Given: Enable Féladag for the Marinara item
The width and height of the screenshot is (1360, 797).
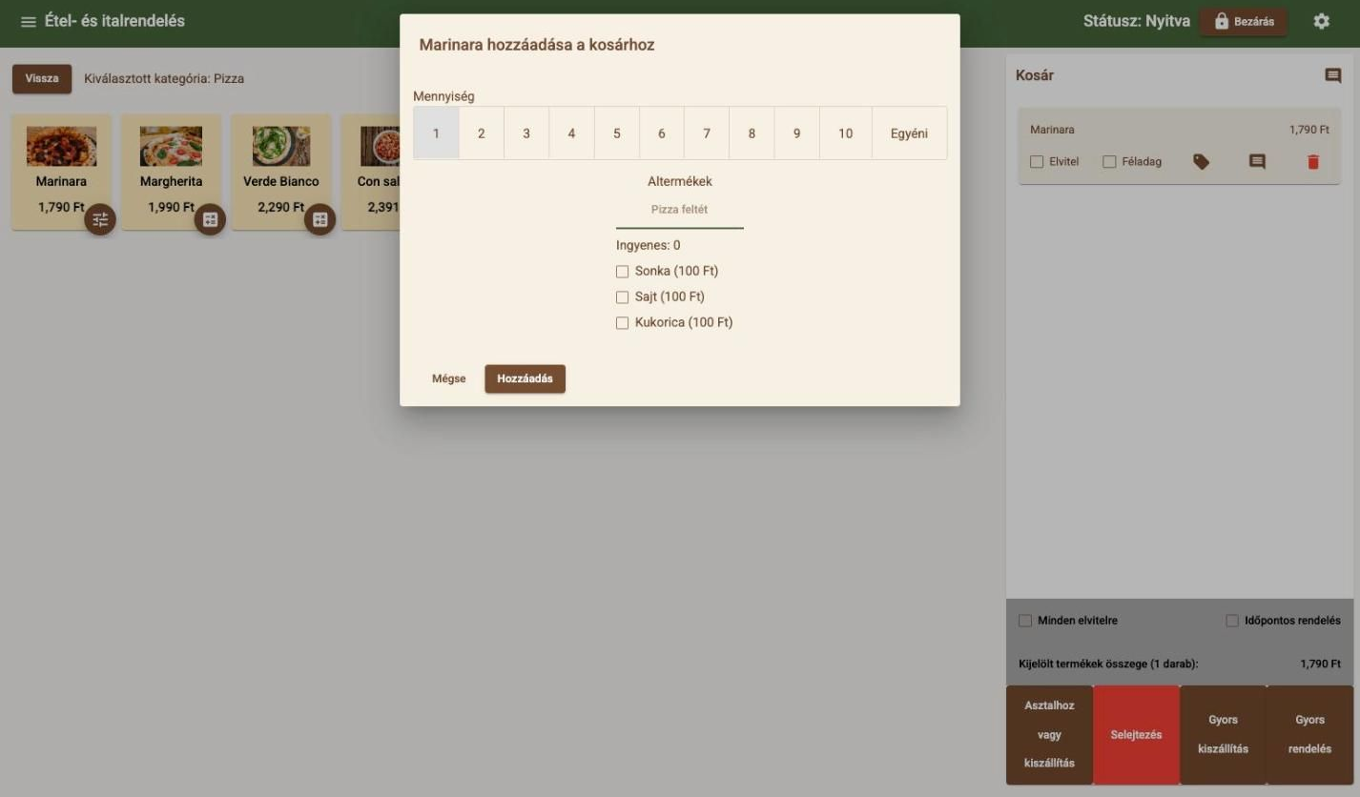Looking at the screenshot, I should [1109, 162].
